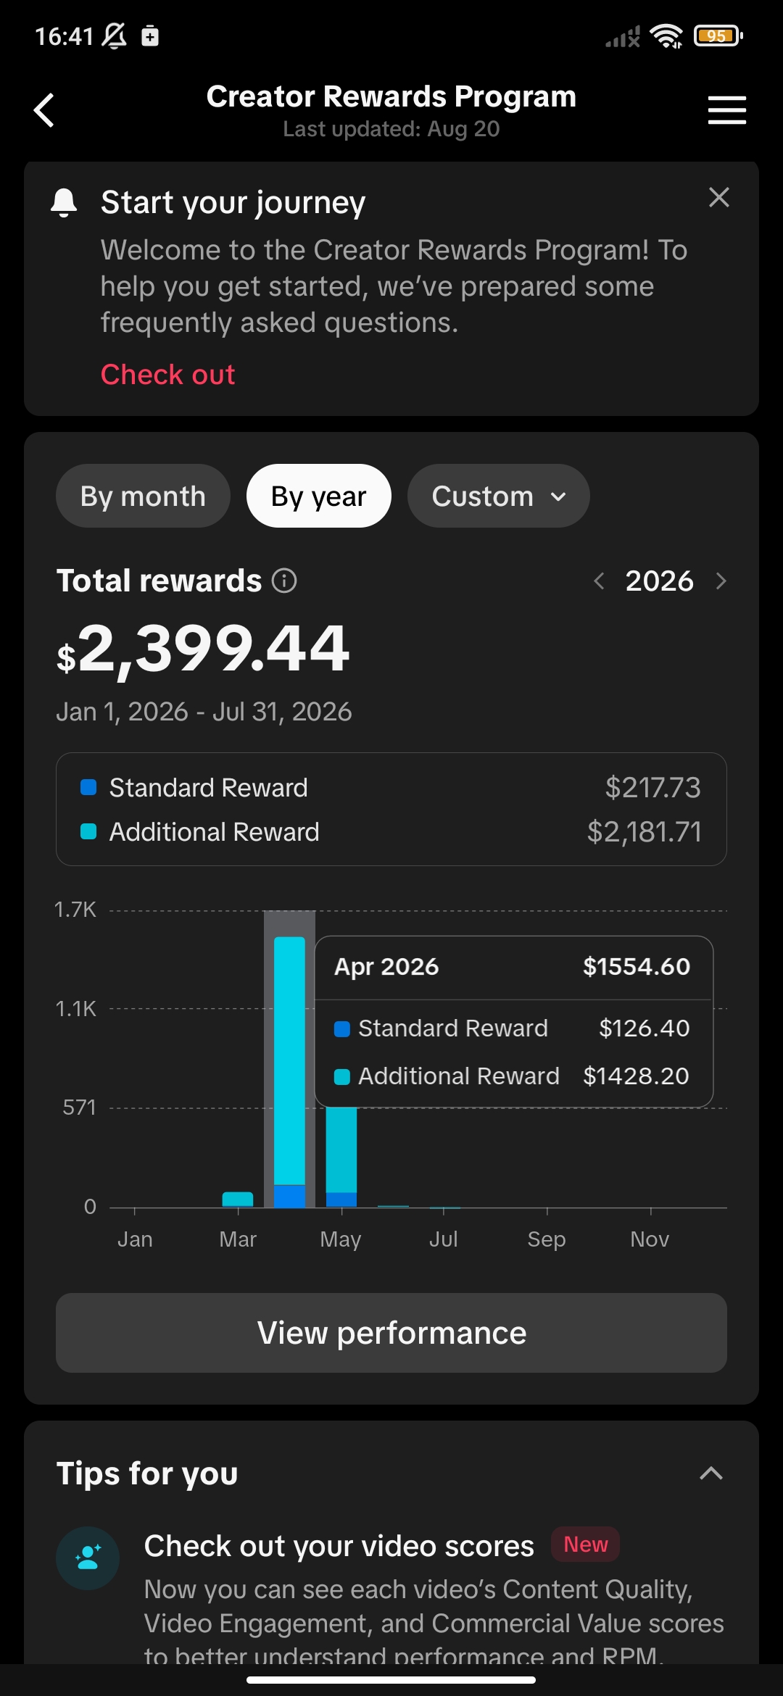The width and height of the screenshot is (783, 1696).
Task: Open the Custom date range dropdown
Action: pyautogui.click(x=499, y=496)
